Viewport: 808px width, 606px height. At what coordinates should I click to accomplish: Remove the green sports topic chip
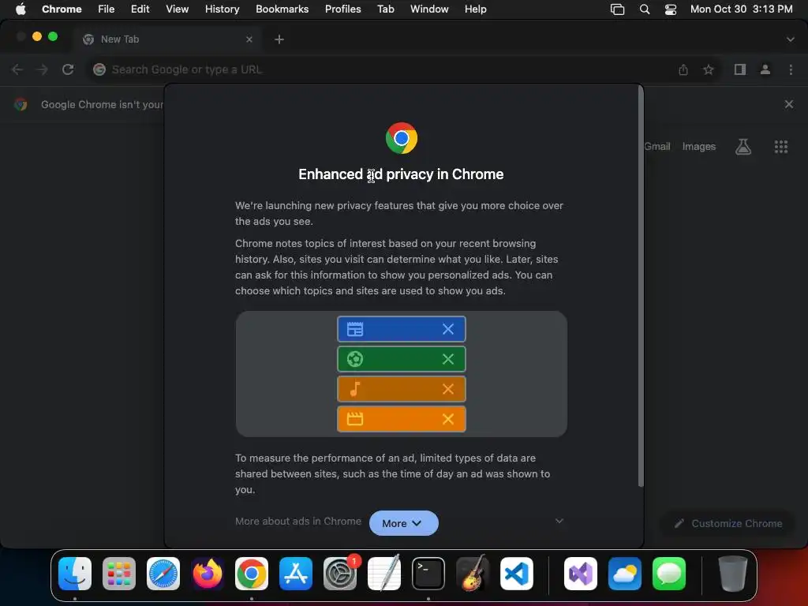[x=448, y=359]
